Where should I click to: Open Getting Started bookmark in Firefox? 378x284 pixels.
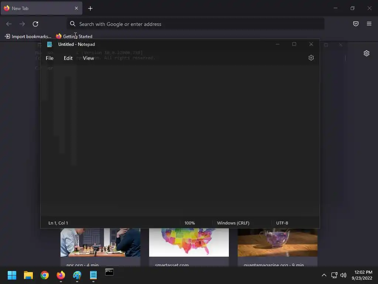pos(74,37)
